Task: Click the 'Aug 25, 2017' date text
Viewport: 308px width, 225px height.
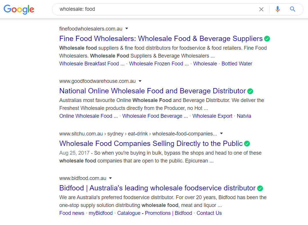Action: click(74, 153)
